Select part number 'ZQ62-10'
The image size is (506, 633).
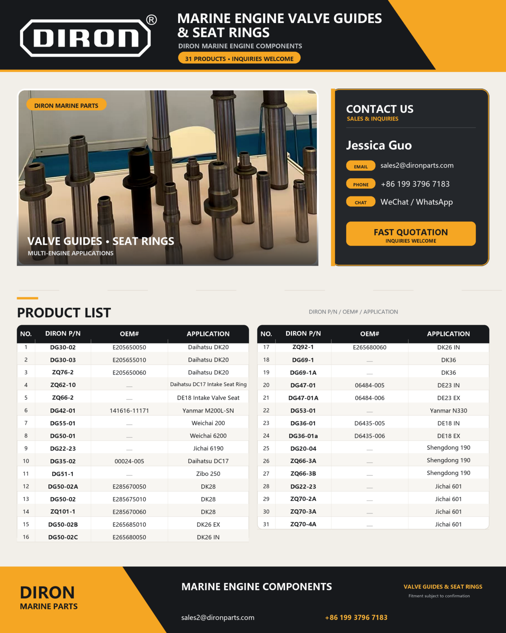(63, 385)
